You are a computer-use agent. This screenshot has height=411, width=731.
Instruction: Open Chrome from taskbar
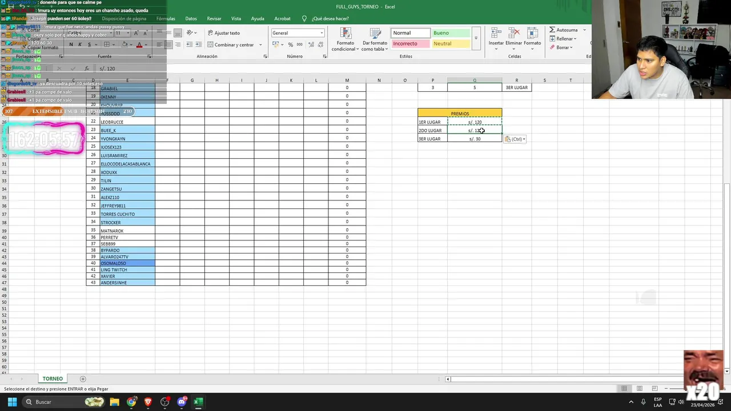tap(131, 402)
